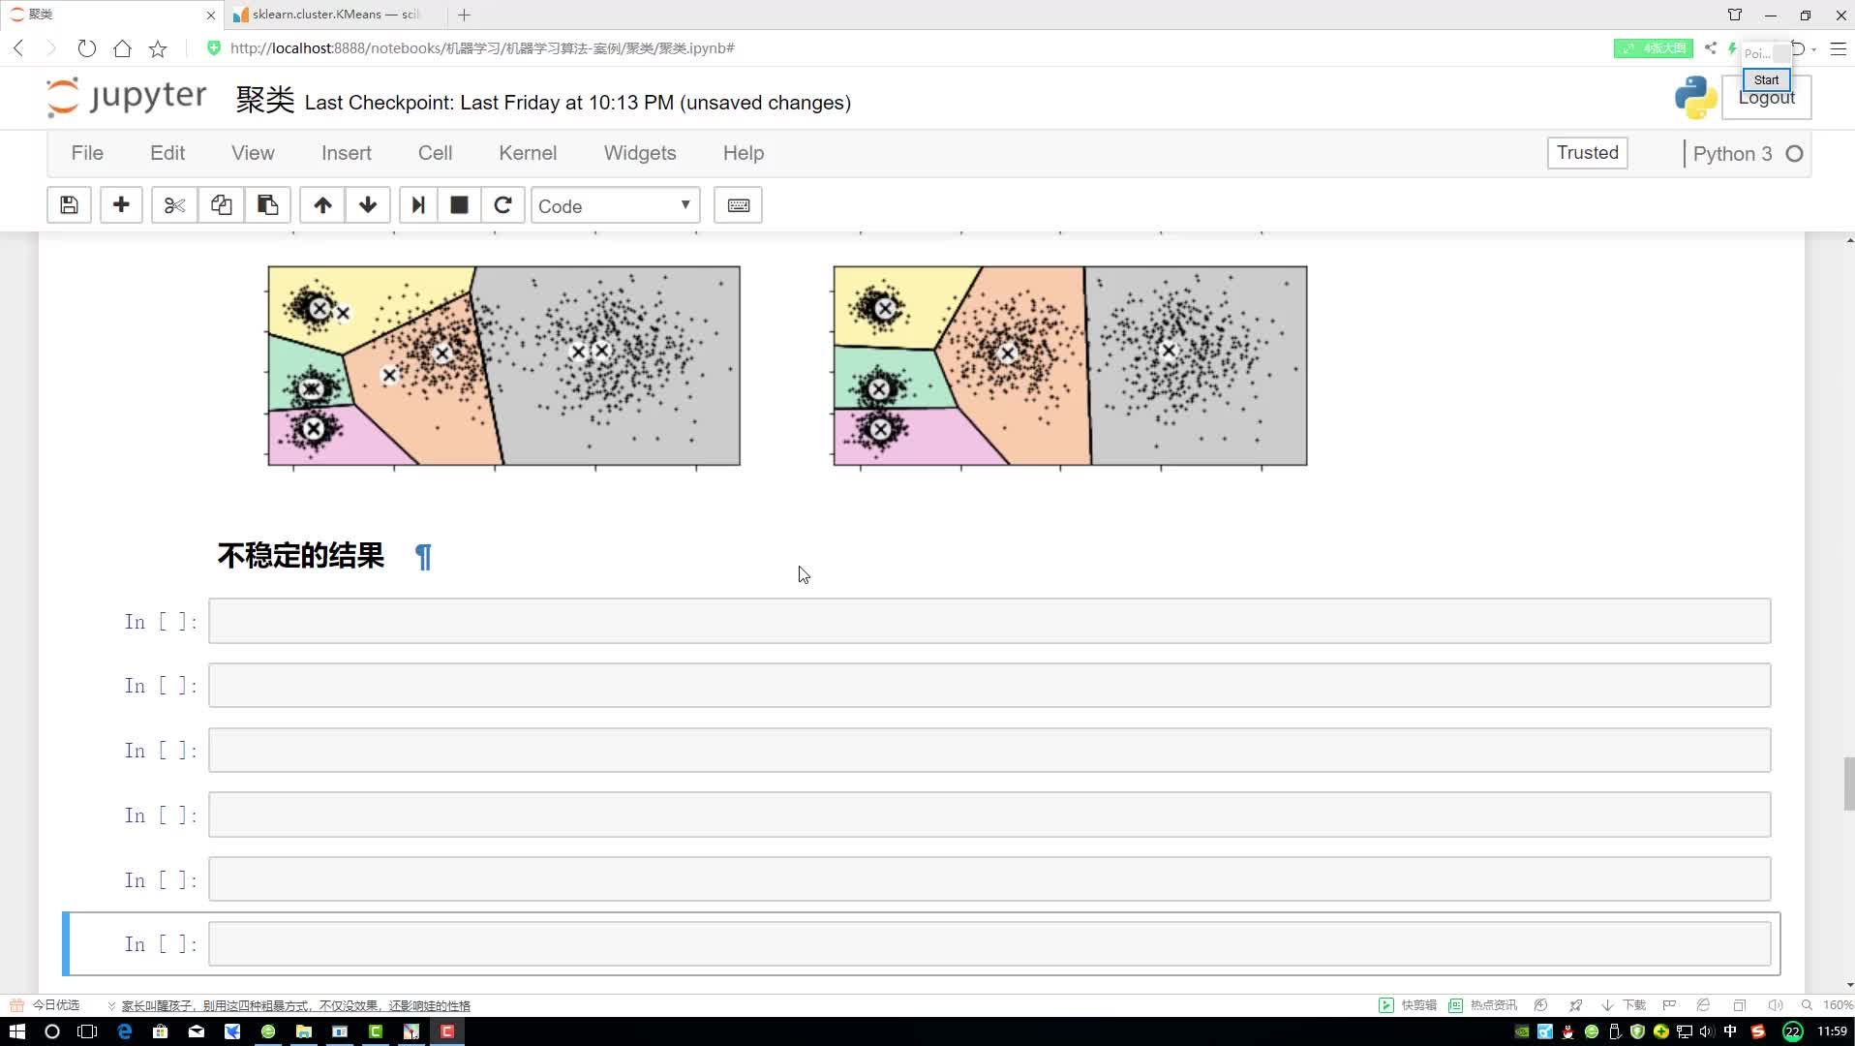The image size is (1855, 1046).
Task: Open the command palette keyboard icon
Action: [x=738, y=205]
